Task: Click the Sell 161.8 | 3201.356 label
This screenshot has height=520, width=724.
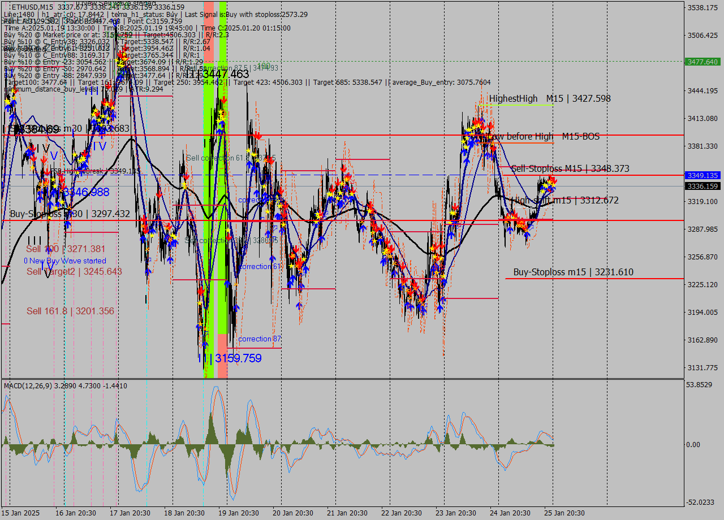Action: [x=70, y=311]
